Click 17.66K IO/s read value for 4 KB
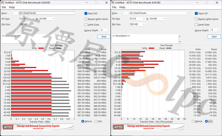The image size is (222, 136). (211, 62)
